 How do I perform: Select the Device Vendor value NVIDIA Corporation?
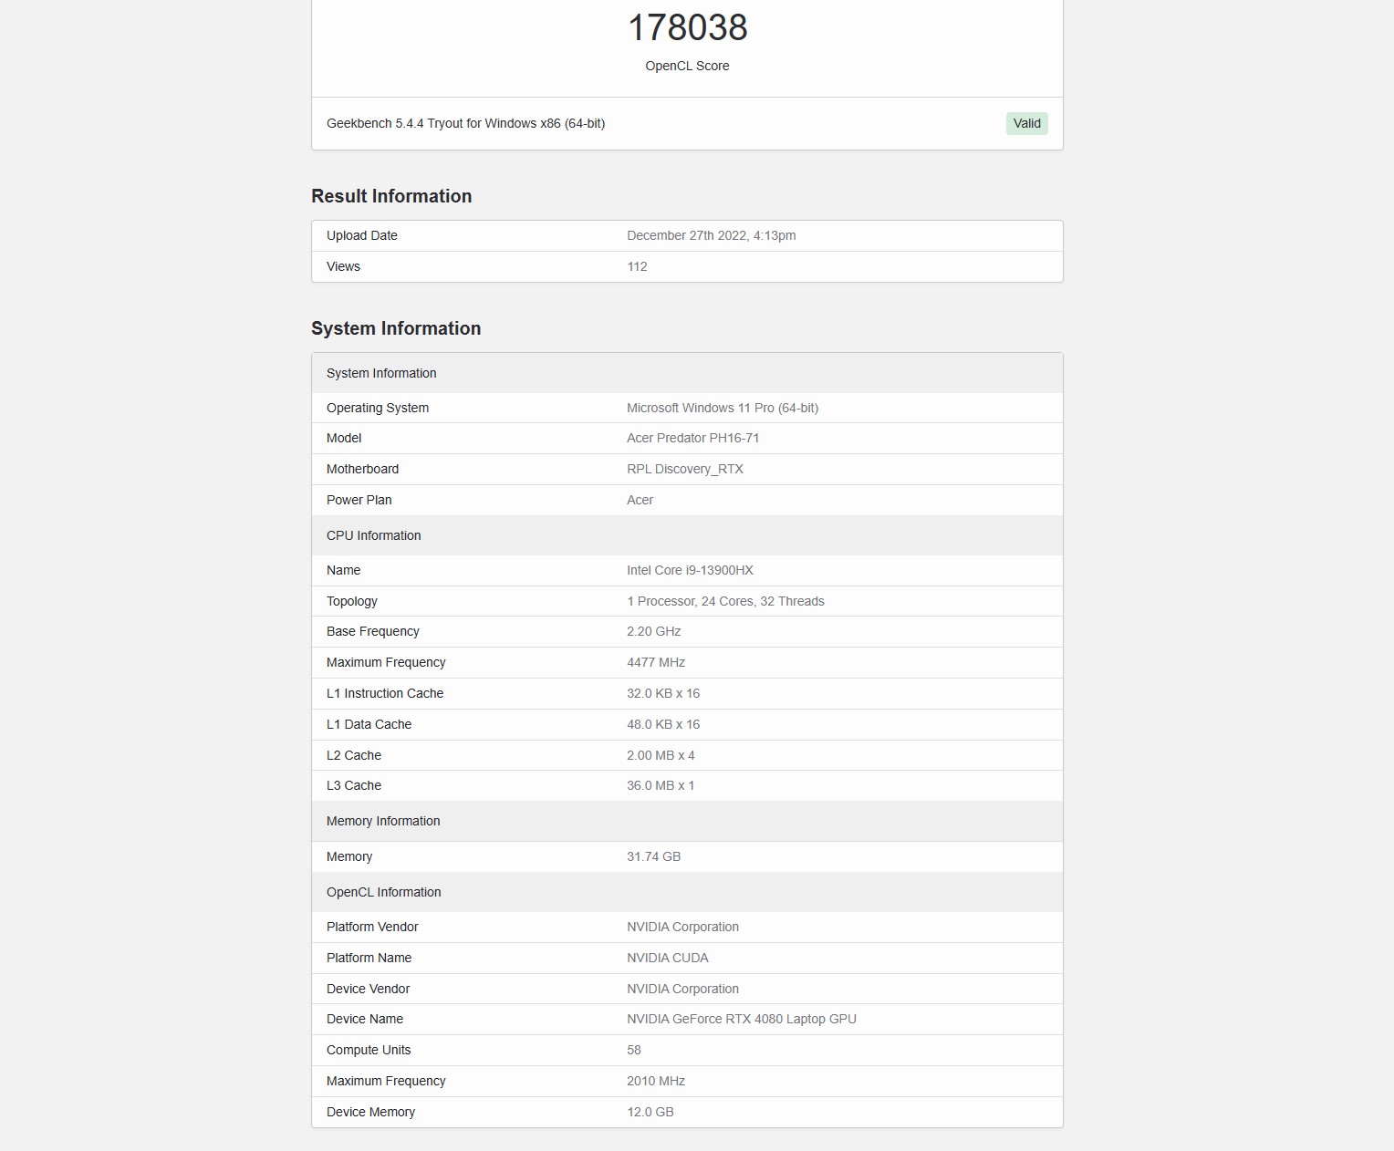pyautogui.click(x=682, y=989)
